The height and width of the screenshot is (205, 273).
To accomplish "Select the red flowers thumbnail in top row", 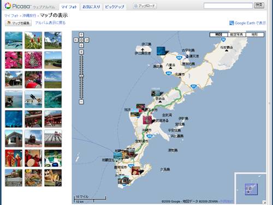I will (x=33, y=40).
